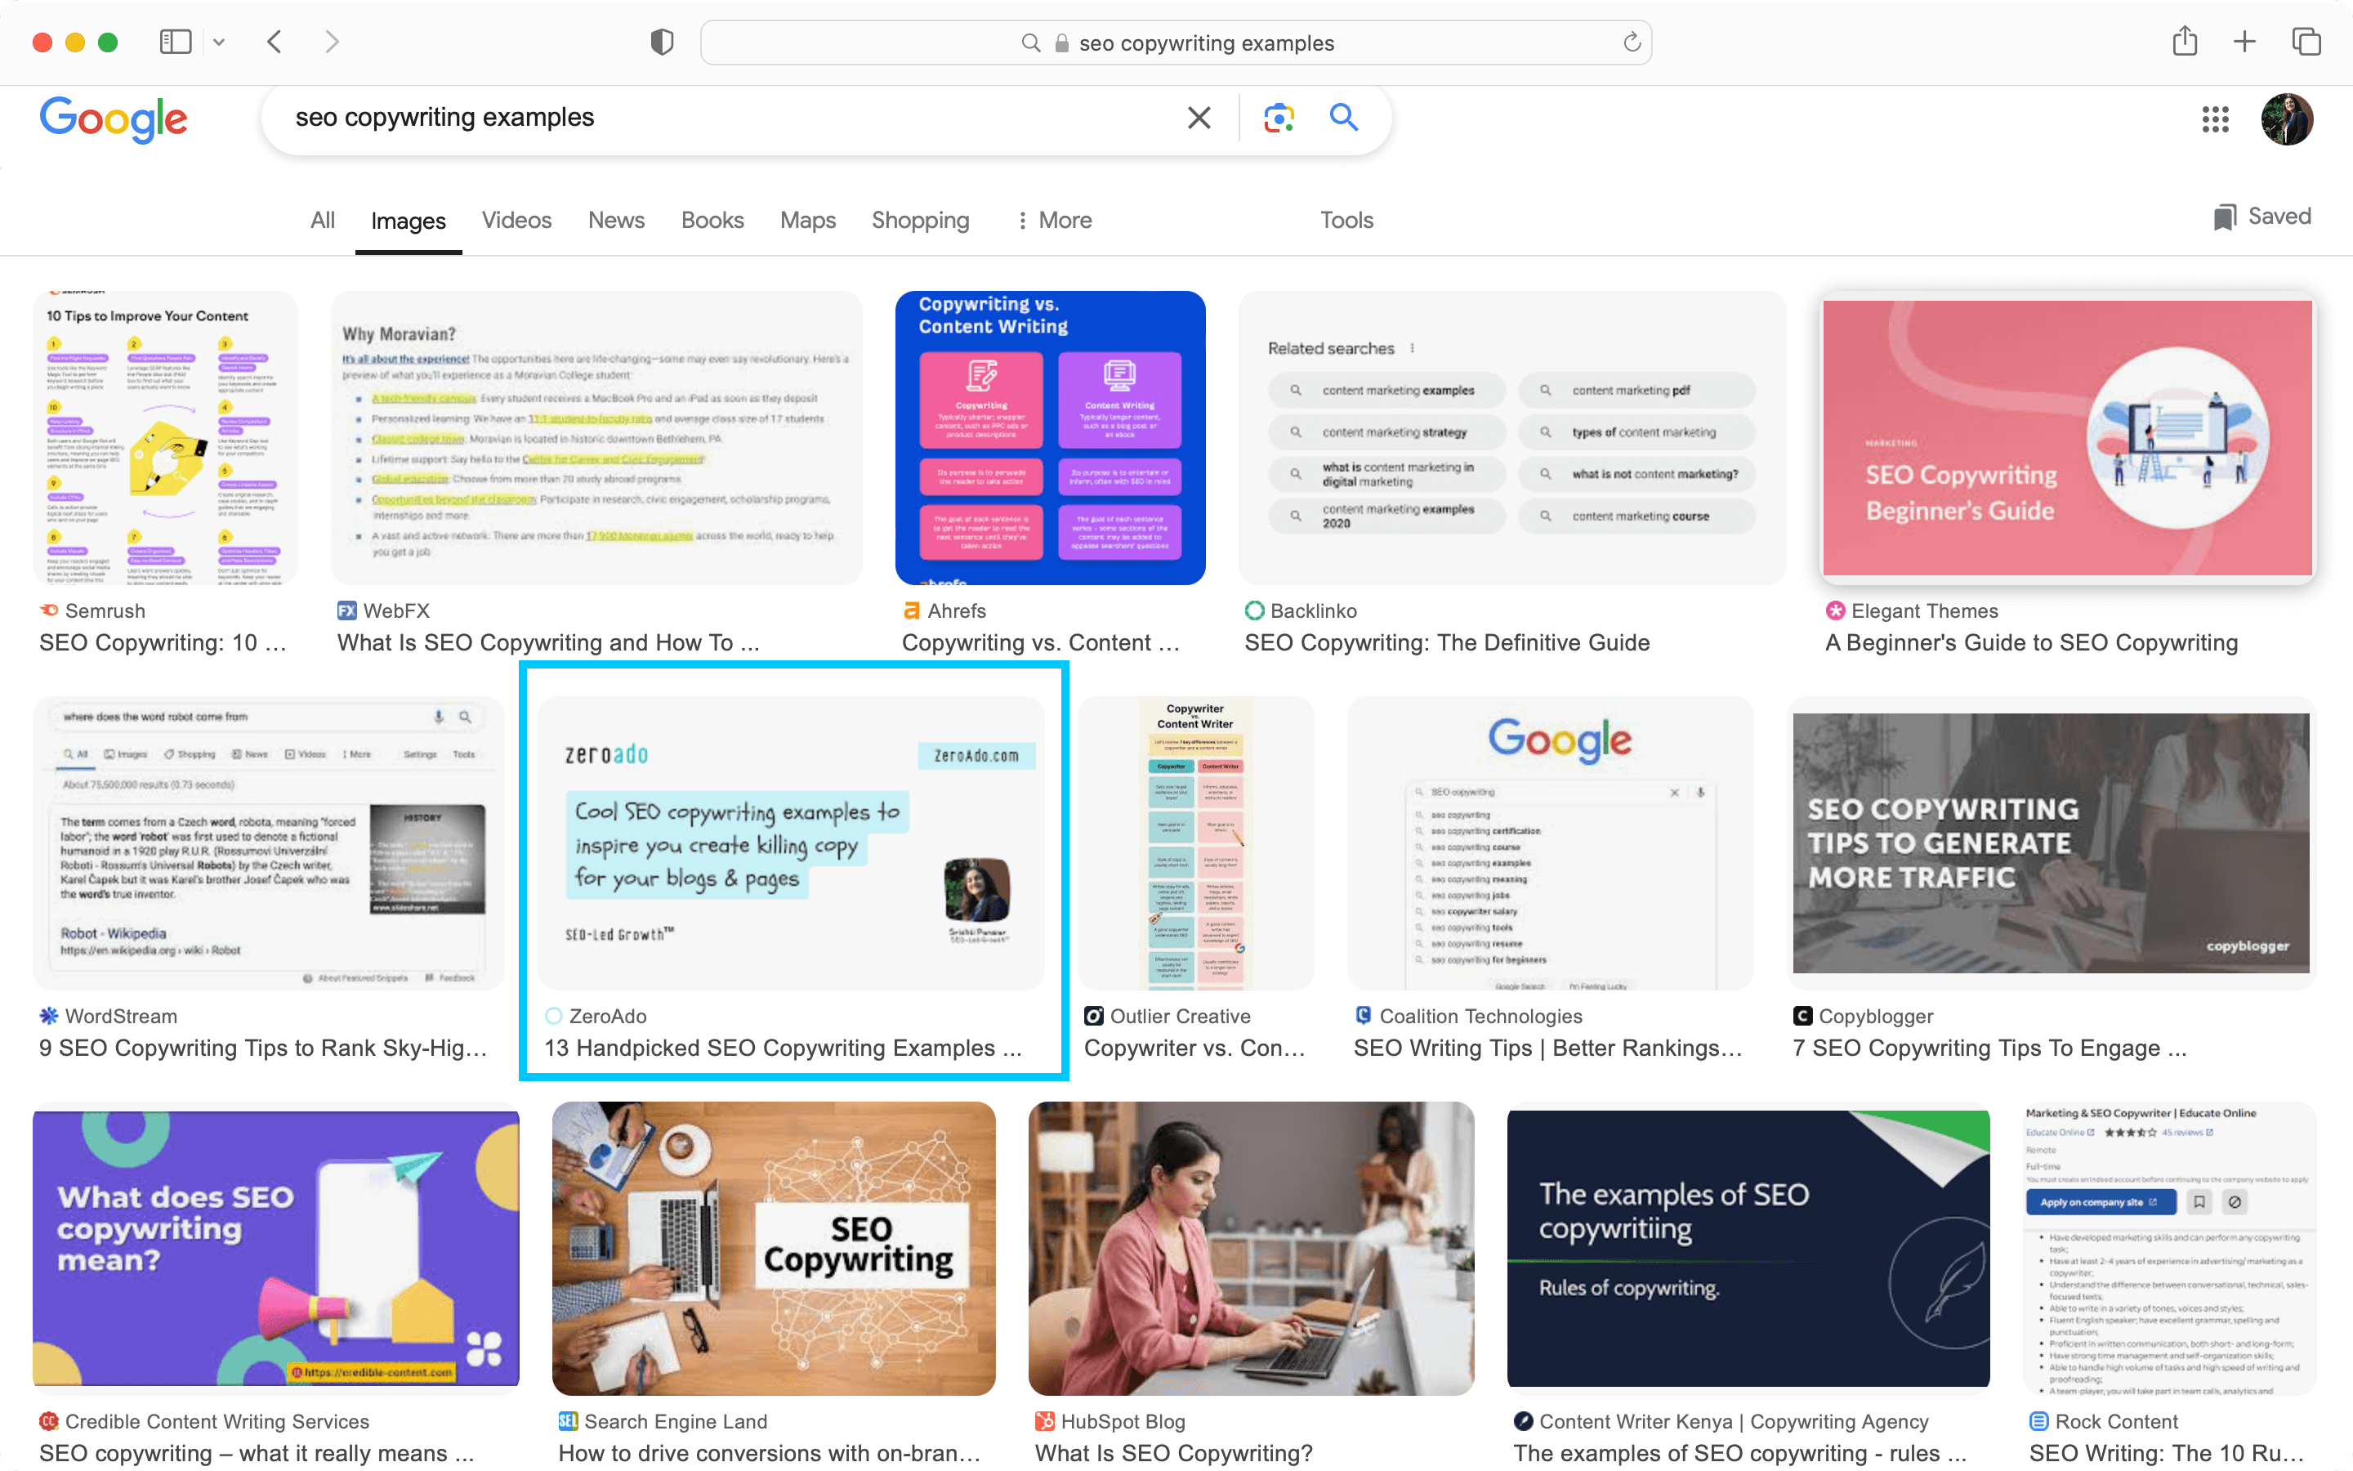Viewport: 2353px width, 1471px height.
Task: Click the browser shield/privacy icon
Action: point(661,42)
